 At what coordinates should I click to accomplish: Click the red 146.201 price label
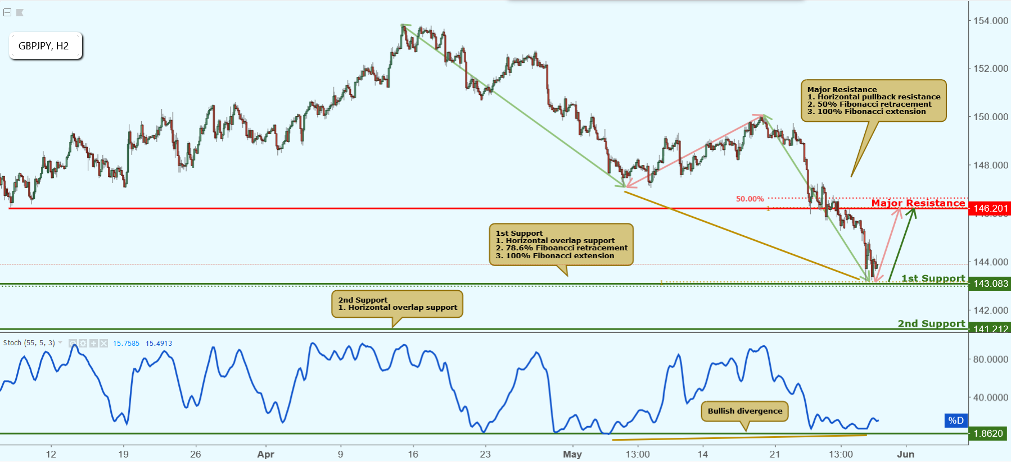pyautogui.click(x=989, y=208)
